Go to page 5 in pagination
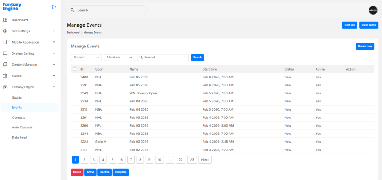The image size is (382, 180). coord(112,160)
